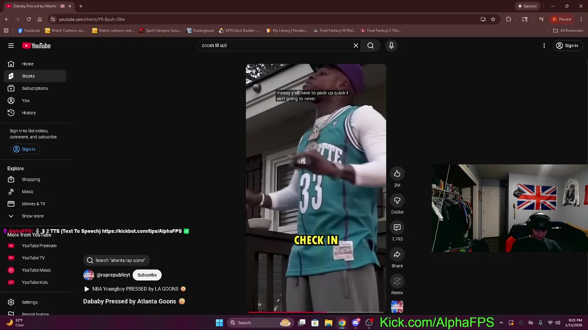Install app icon in address bar
588x330 pixels.
483,19
